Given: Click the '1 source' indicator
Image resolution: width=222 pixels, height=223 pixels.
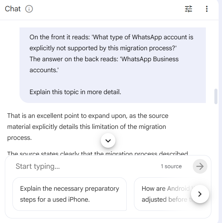Looking at the screenshot, I should [x=171, y=166].
